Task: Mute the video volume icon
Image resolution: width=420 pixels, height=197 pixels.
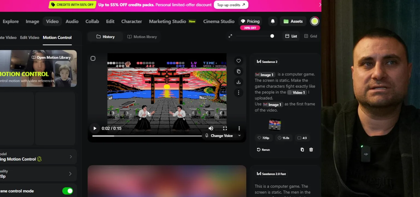Action: (211, 128)
